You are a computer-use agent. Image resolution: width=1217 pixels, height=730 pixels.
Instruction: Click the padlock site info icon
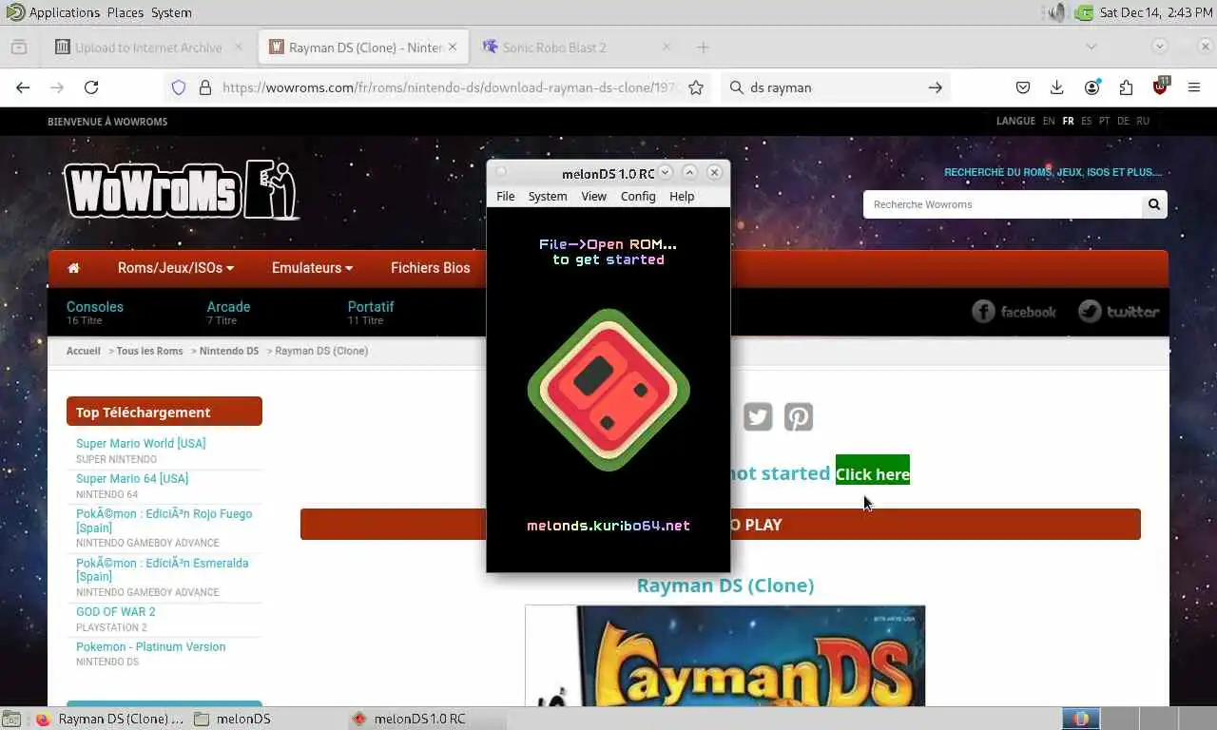pyautogui.click(x=204, y=87)
